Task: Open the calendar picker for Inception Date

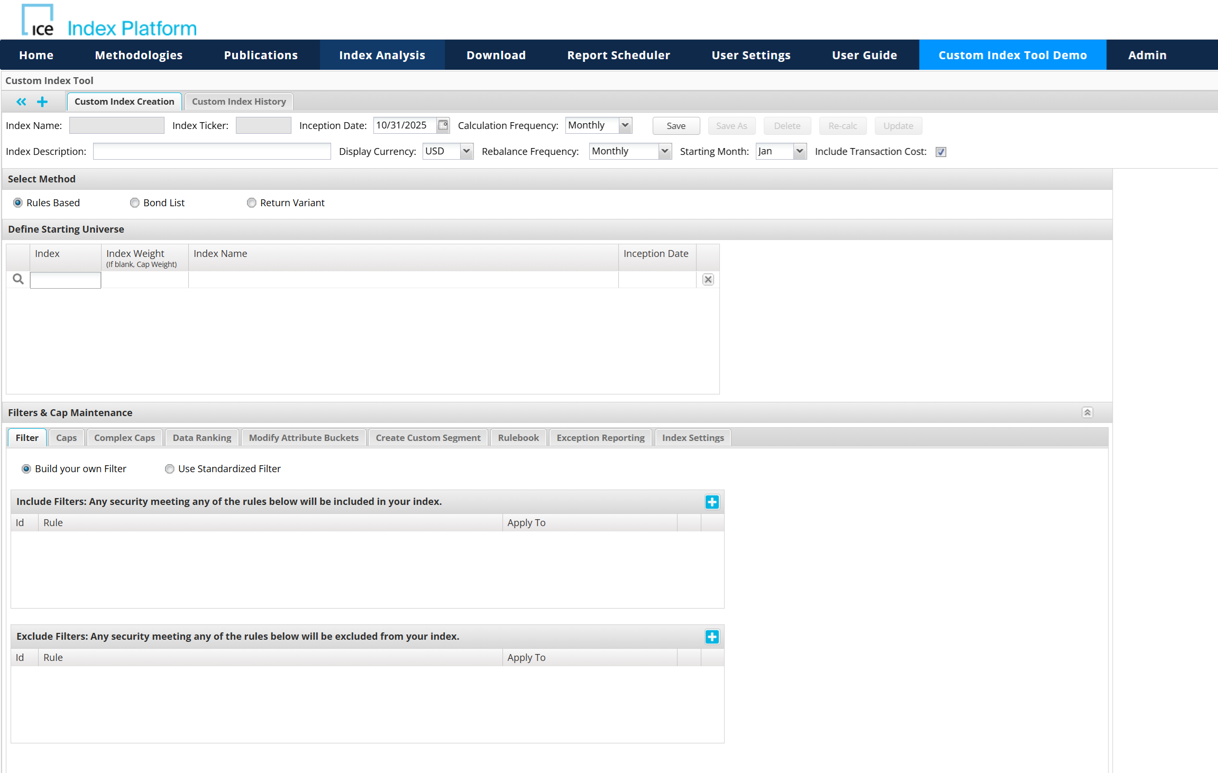Action: [x=443, y=125]
